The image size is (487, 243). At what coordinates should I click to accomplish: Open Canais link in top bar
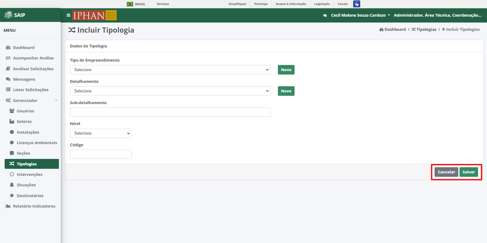(x=343, y=4)
